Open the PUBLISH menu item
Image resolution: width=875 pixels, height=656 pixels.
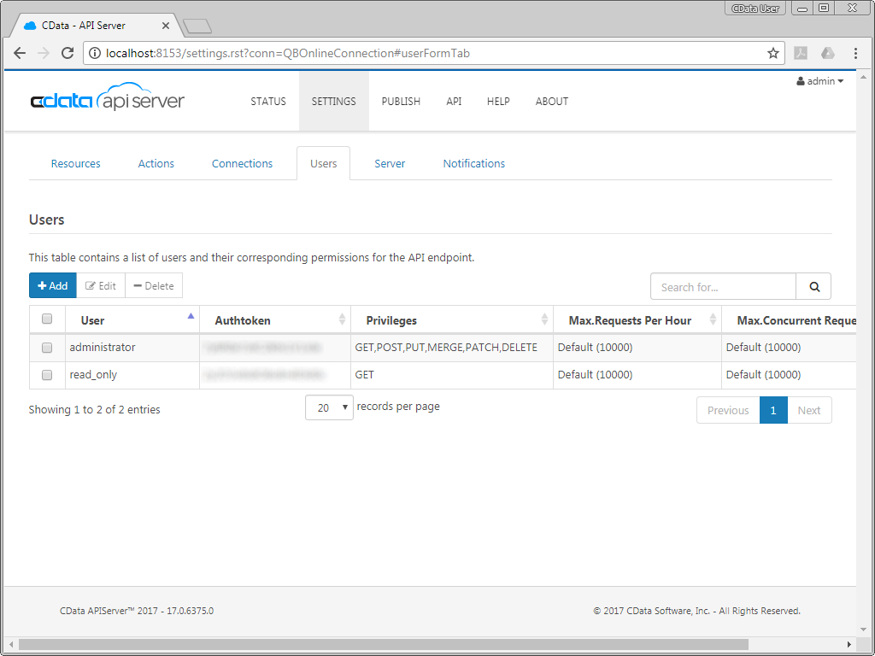click(x=401, y=101)
